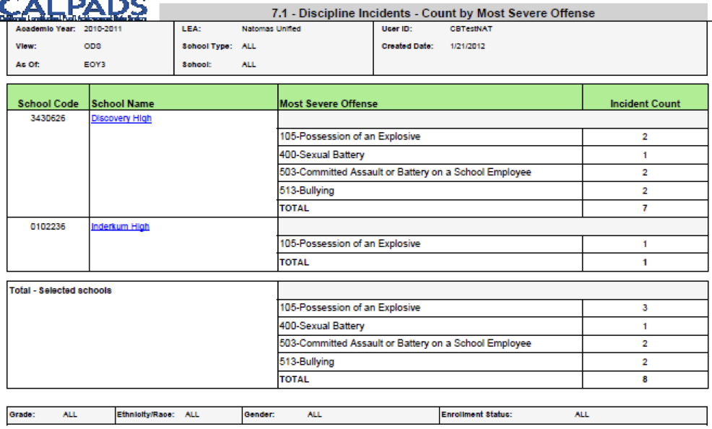Select Discovery High's 513-Bullying row

tap(492, 191)
